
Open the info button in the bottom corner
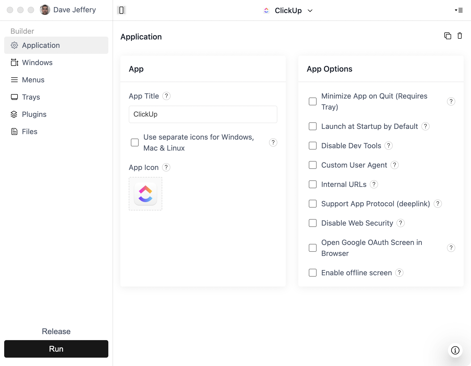[455, 350]
